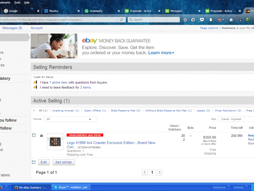The width and height of the screenshot is (254, 191).
Task: Open the bookmarks list icon
Action: point(193,20)
